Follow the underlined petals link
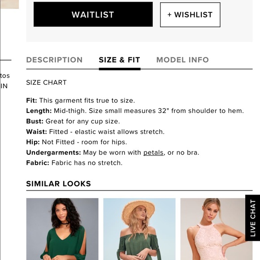260x260 pixels. click(153, 152)
